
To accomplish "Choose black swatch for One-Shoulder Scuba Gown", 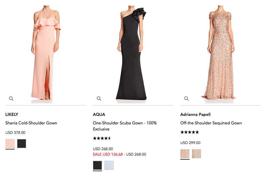I will (97, 165).
